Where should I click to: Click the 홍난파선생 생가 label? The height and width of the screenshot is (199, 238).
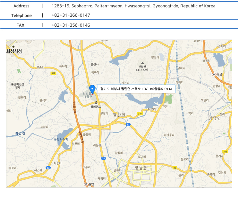click(18, 86)
